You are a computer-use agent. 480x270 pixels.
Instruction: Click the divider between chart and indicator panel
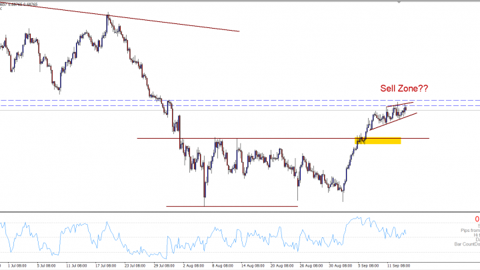tap(240, 213)
